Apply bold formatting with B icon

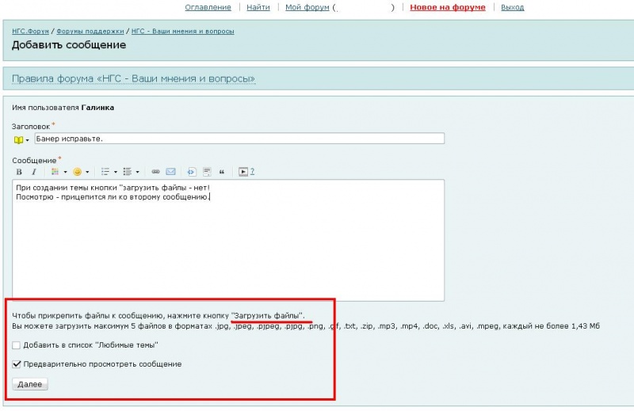pos(19,172)
